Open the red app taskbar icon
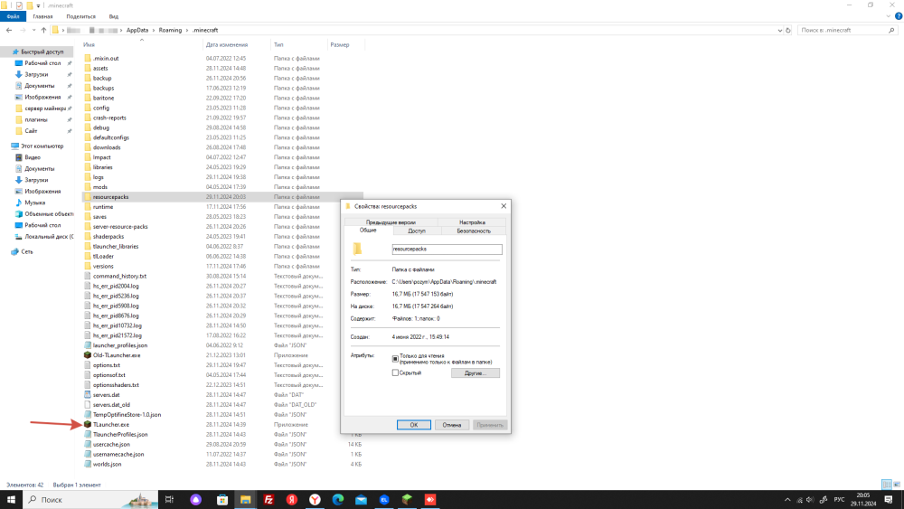Screen dimensions: 904x509 click(x=430, y=499)
